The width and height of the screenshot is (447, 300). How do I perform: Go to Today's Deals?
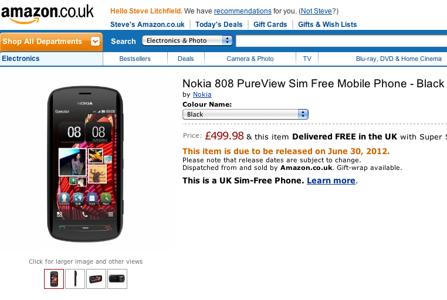click(x=219, y=25)
